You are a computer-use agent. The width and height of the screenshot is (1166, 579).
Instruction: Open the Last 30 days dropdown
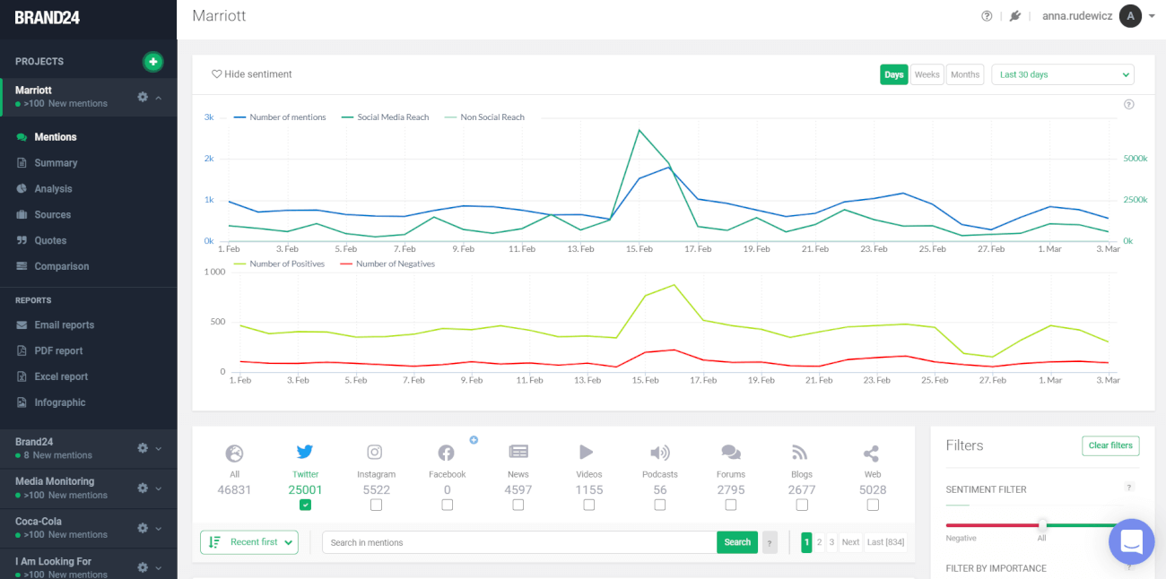tap(1062, 74)
